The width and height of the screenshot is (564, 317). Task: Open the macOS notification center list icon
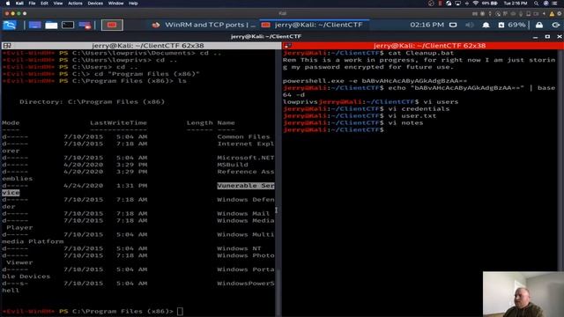coord(555,4)
